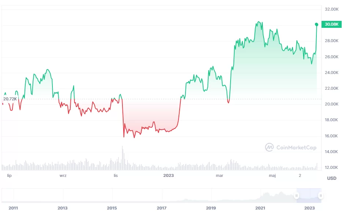This screenshot has width=349, height=215.
Task: Click the "lip" month label on x-axis
Action: pos(10,176)
